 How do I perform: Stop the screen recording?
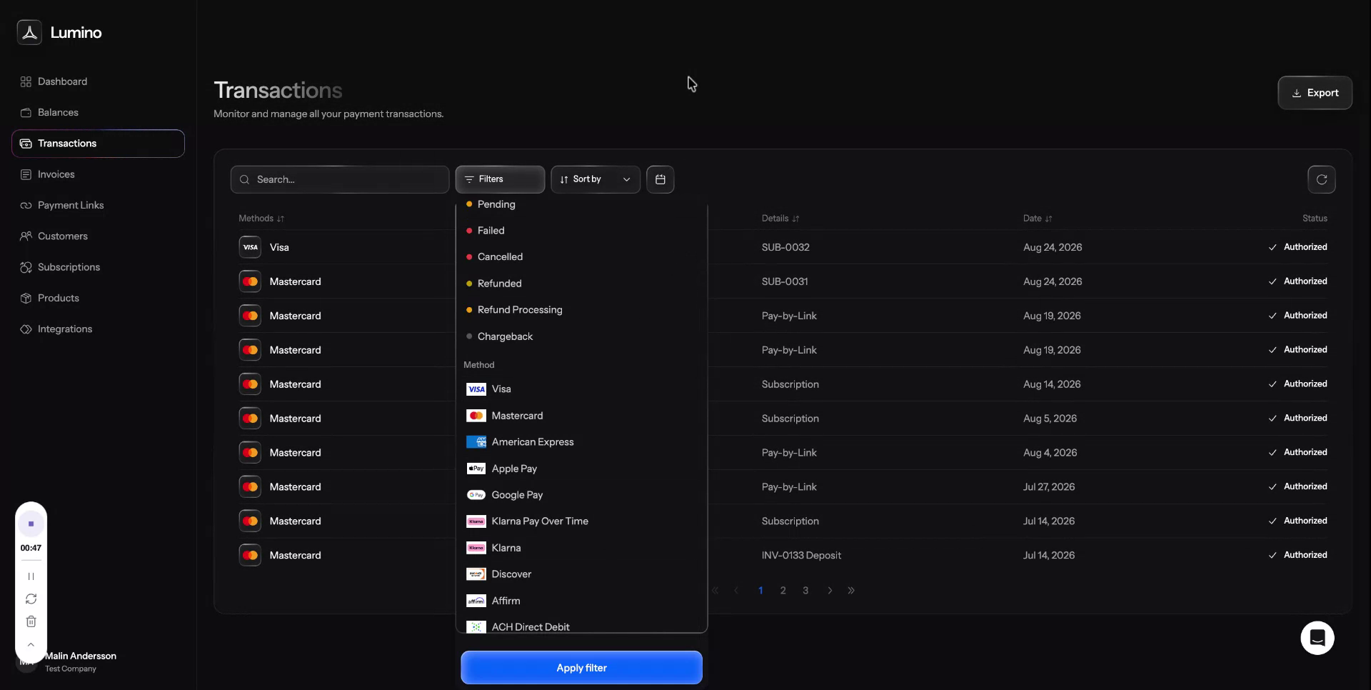(x=31, y=524)
